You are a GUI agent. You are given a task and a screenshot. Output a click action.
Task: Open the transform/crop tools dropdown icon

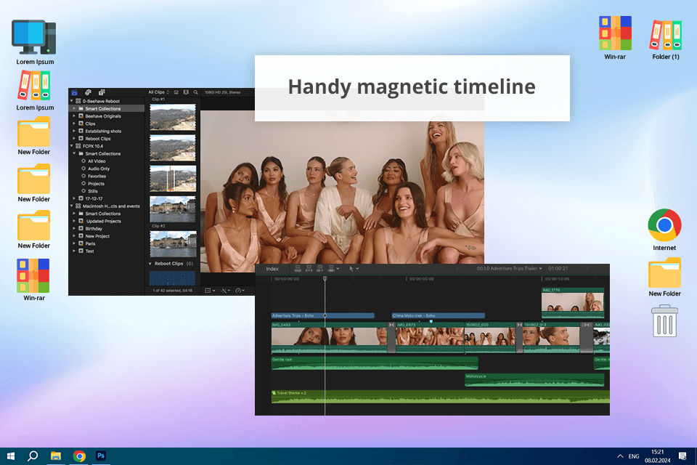point(226,291)
